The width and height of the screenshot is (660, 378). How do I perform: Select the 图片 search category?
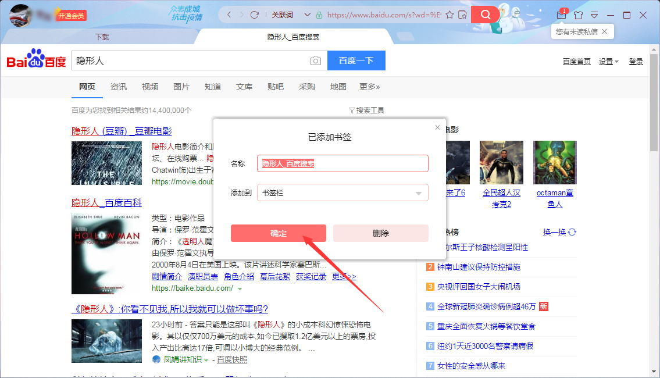[x=181, y=86]
